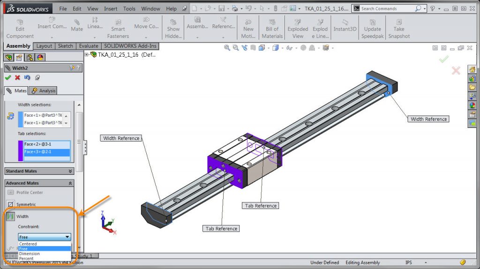Open the FeatureManager design tree tab icon

pyautogui.click(x=8, y=57)
